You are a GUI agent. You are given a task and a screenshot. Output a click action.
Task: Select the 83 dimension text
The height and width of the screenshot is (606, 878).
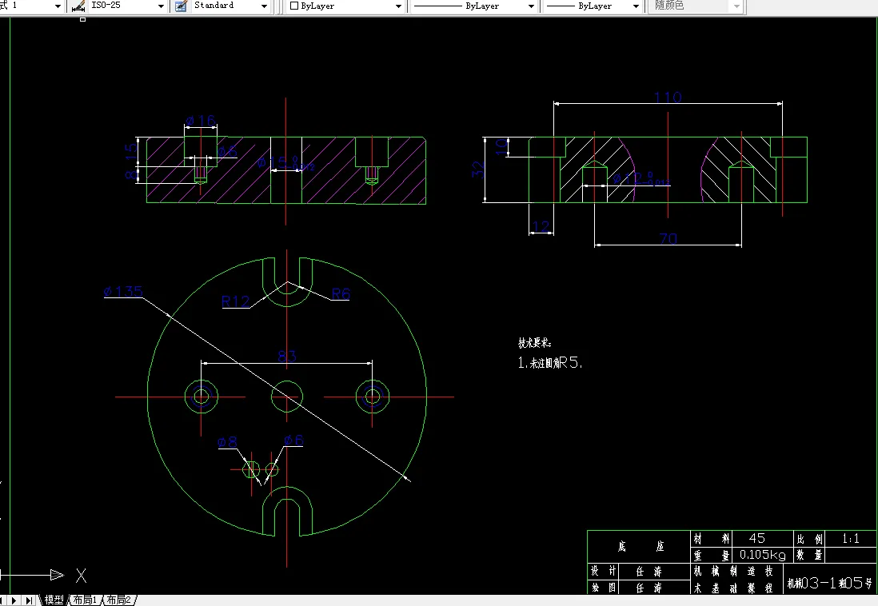coord(287,356)
